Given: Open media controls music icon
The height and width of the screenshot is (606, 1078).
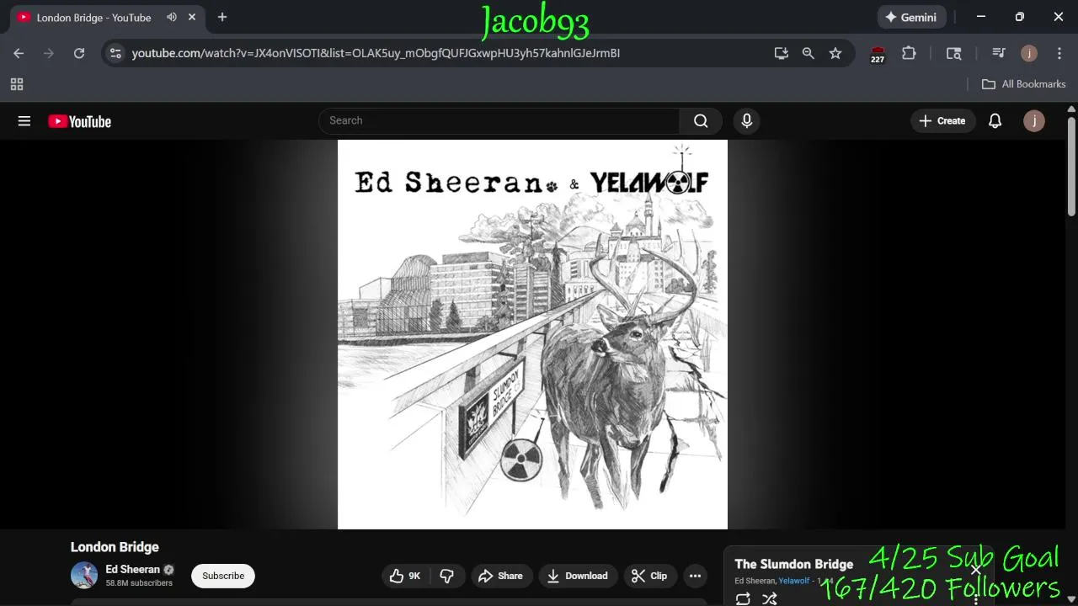Looking at the screenshot, I should click(999, 53).
